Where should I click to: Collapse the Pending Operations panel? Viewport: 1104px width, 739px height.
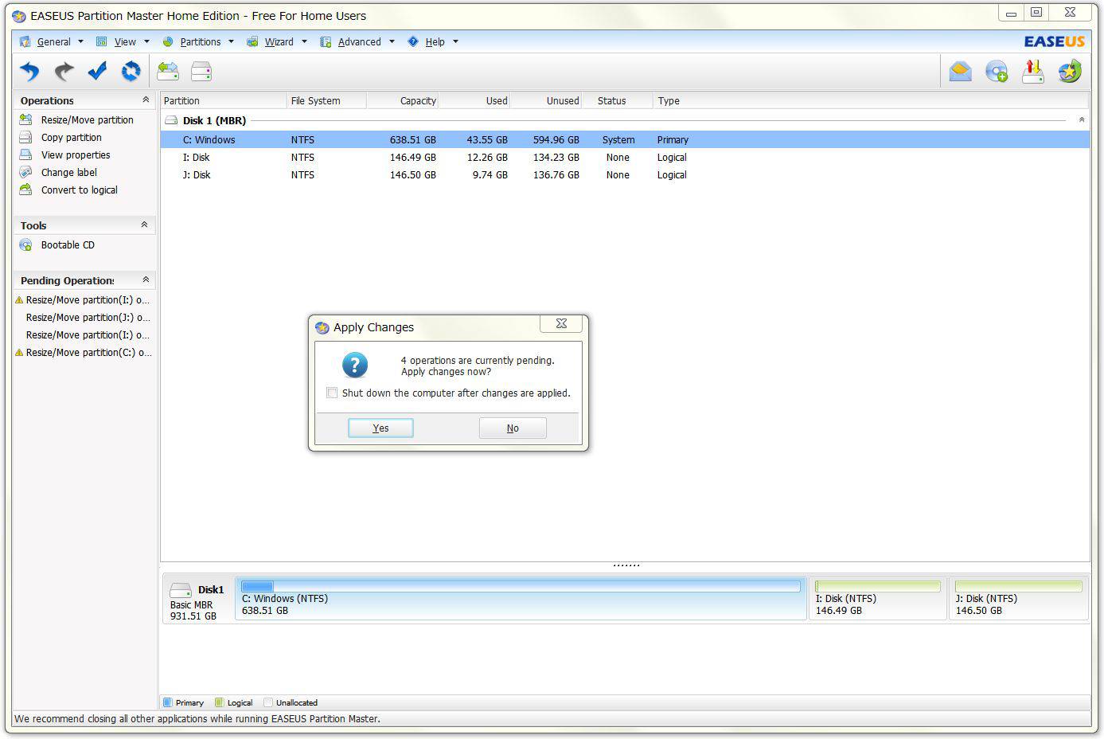point(145,280)
